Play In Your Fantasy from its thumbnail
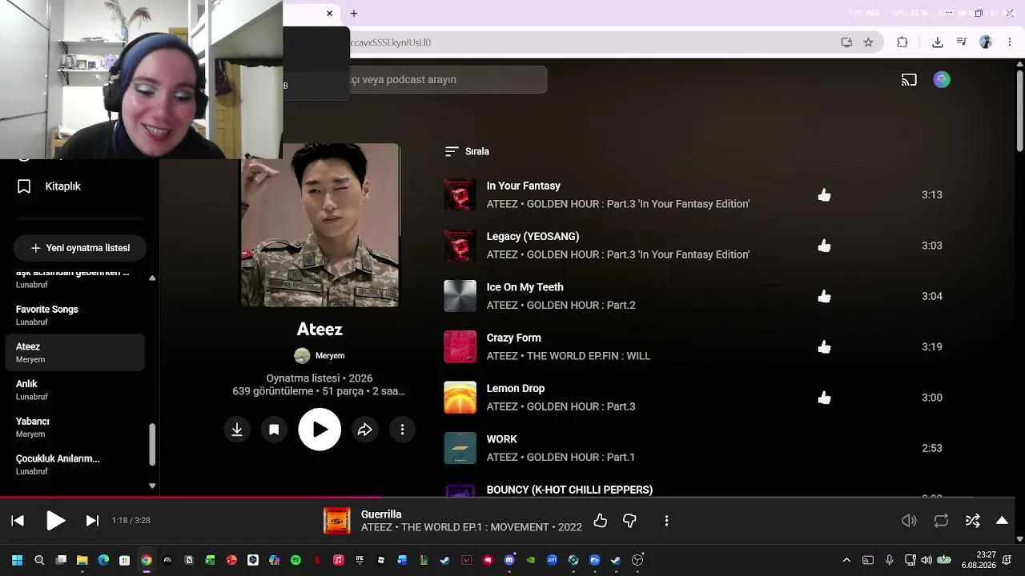Viewport: 1025px width, 576px height. click(460, 195)
